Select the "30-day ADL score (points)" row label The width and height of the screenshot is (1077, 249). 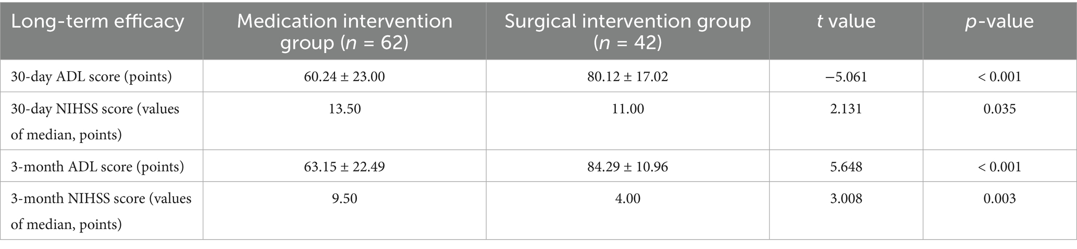pos(92,77)
